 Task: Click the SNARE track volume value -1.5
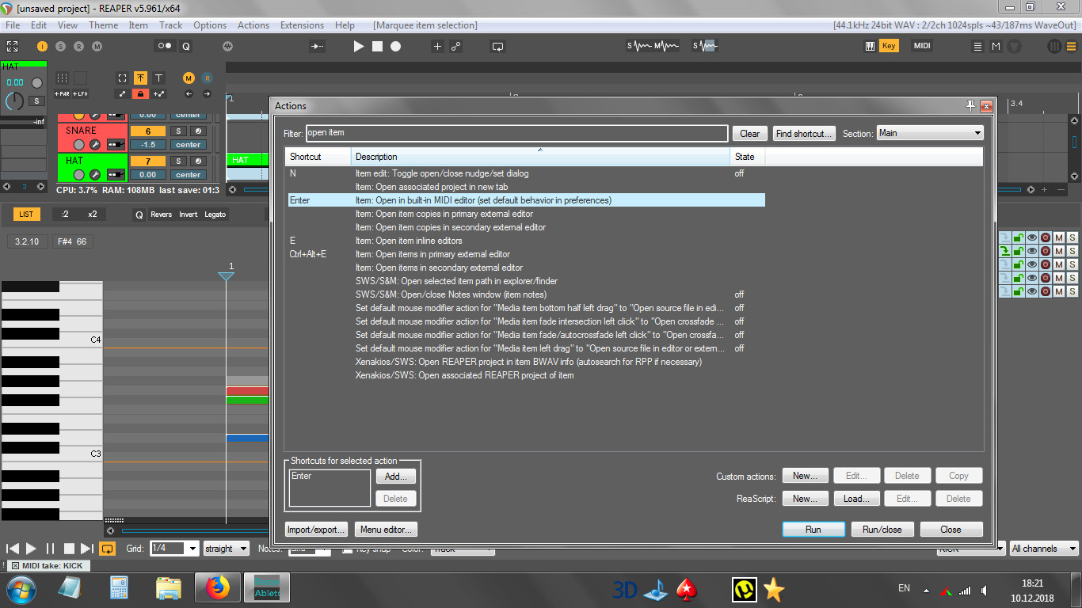coord(147,145)
